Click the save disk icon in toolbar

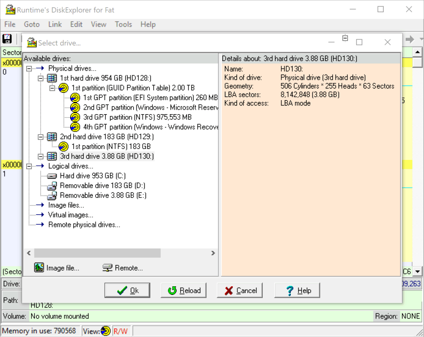point(7,39)
